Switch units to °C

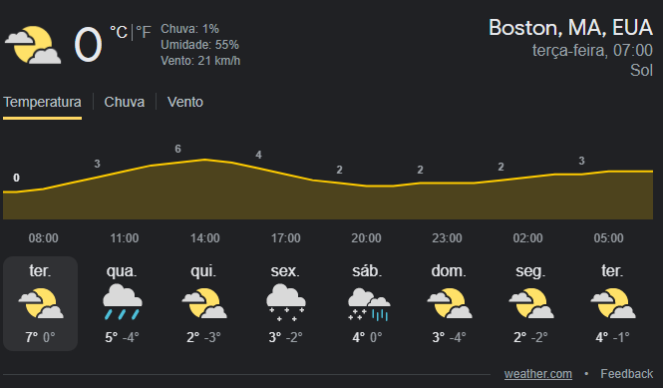[x=119, y=32]
